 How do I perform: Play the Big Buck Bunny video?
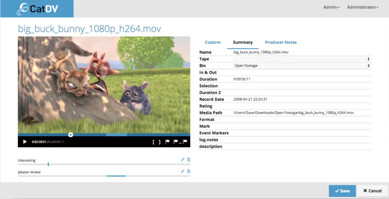click(x=25, y=142)
